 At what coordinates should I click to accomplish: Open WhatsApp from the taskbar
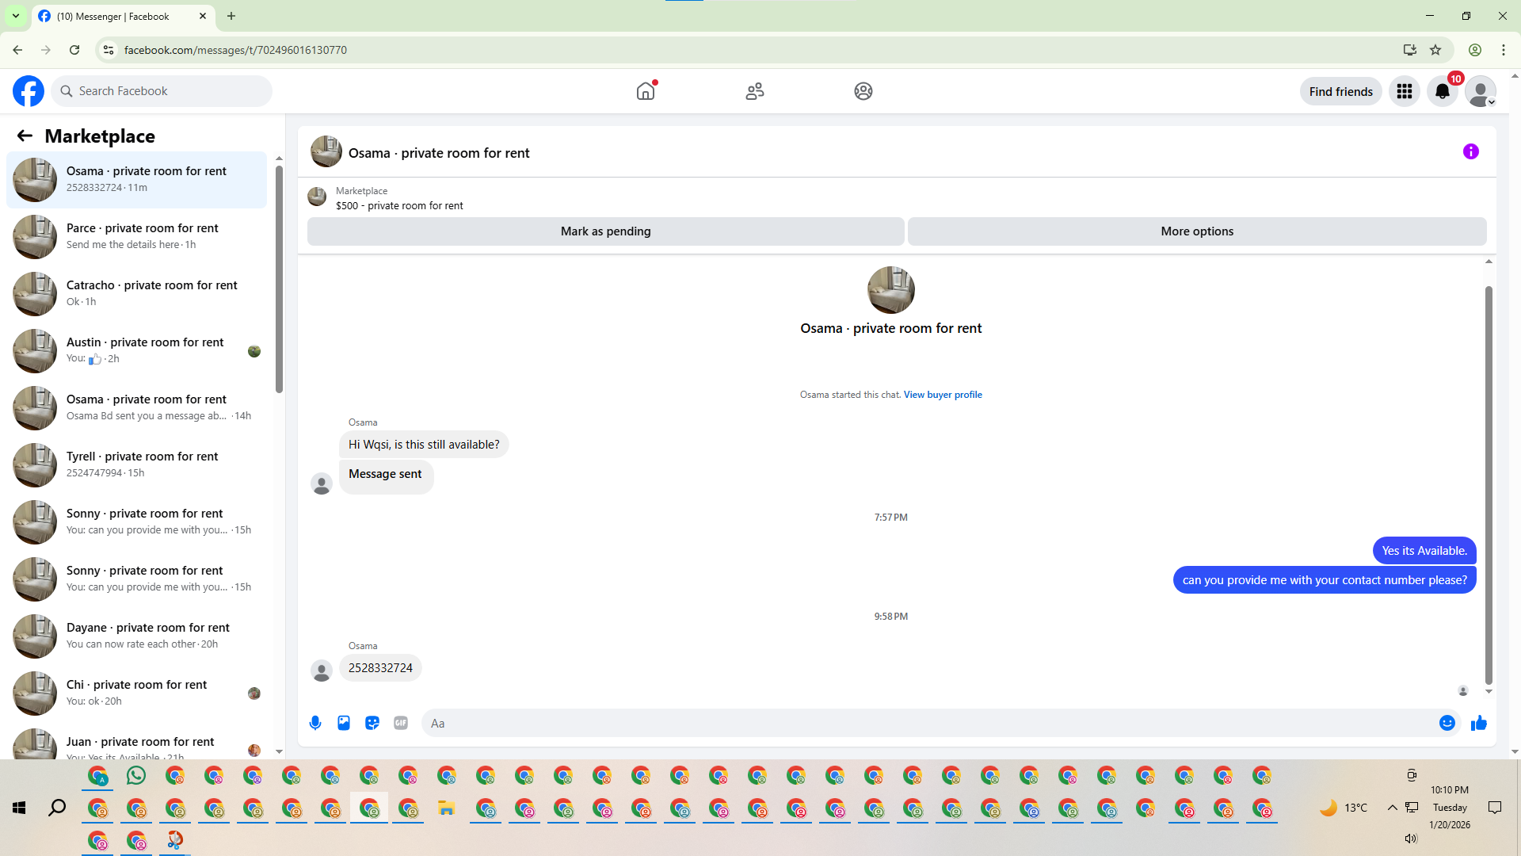[x=136, y=775]
